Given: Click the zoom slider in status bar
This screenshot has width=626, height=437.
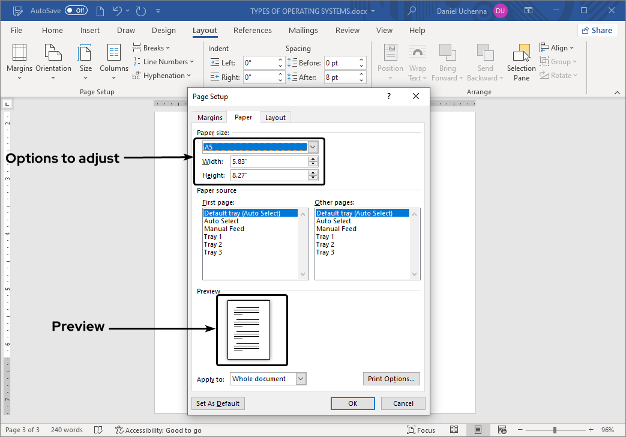Looking at the screenshot, I should pos(554,430).
